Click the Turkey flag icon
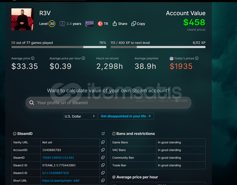 [x=100, y=24]
